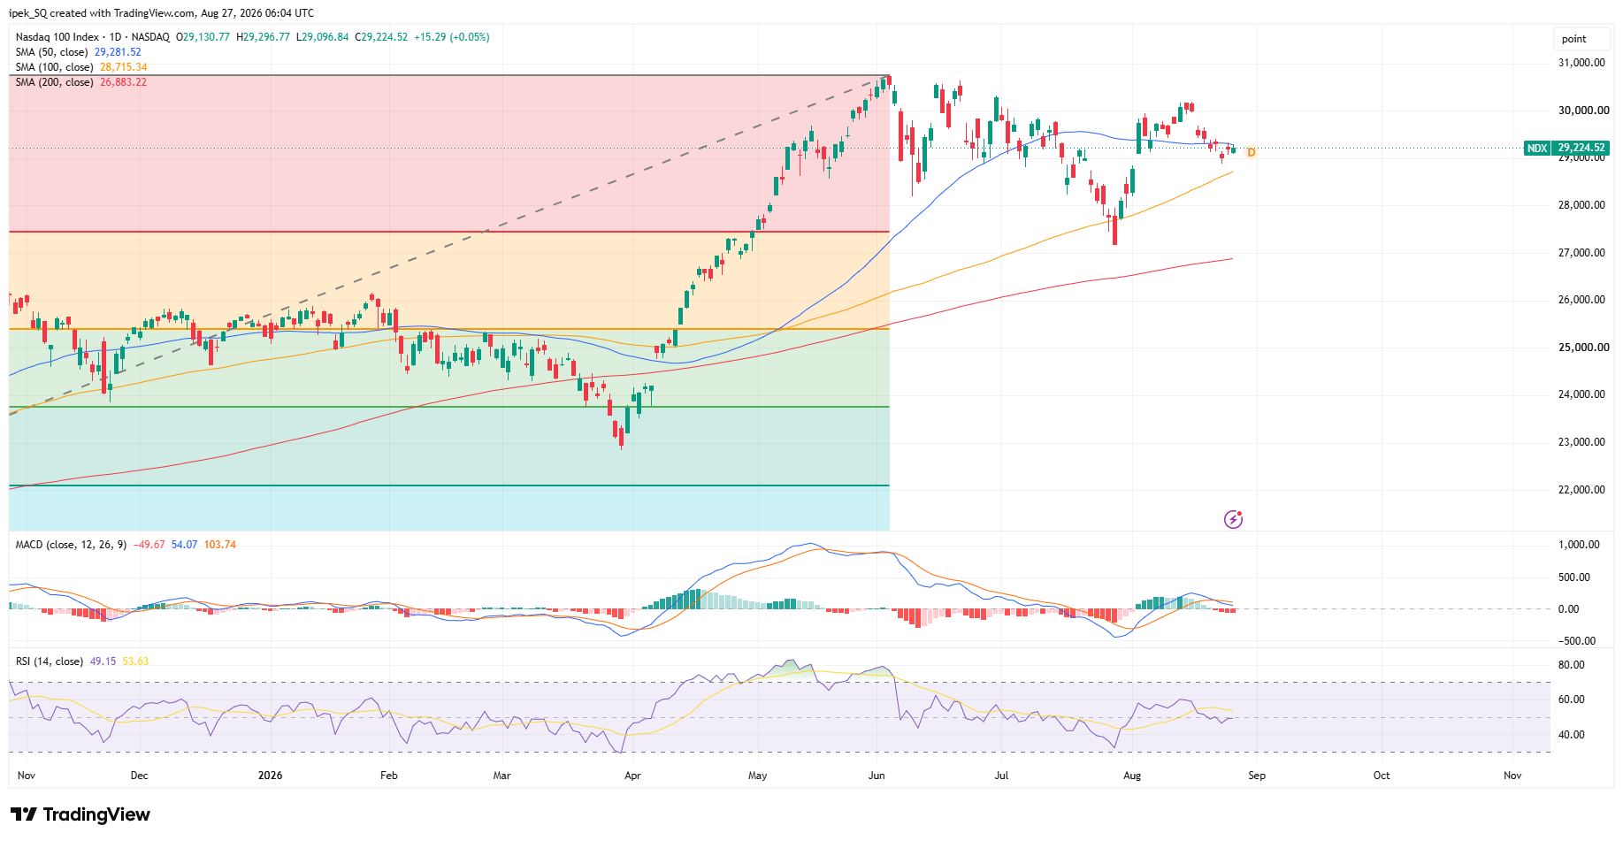The image size is (1623, 841).
Task: Click the "31,000.00" price axis label
Action: click(1581, 63)
